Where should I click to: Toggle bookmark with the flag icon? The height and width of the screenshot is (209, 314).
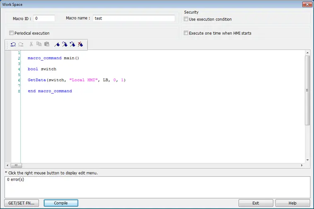57,44
